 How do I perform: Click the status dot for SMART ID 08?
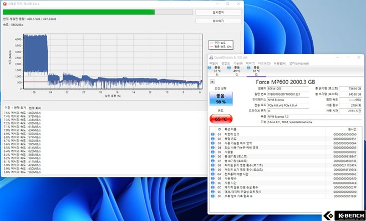[212, 165]
